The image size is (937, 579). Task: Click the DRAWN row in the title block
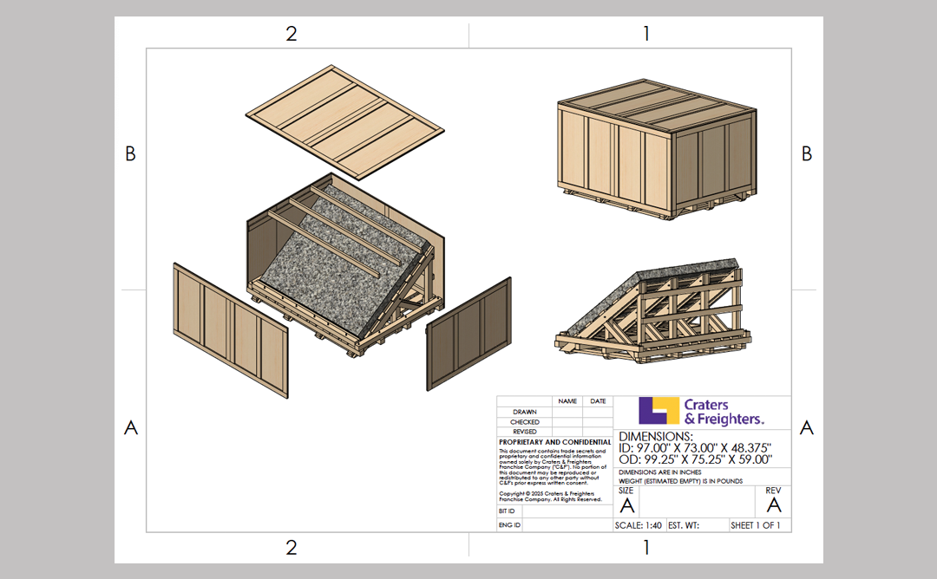tap(525, 411)
